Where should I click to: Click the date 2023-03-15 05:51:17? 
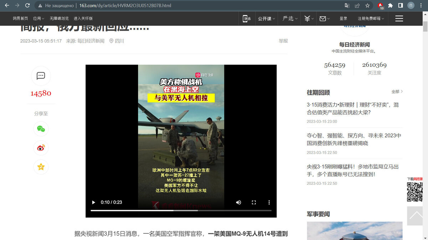click(x=41, y=41)
